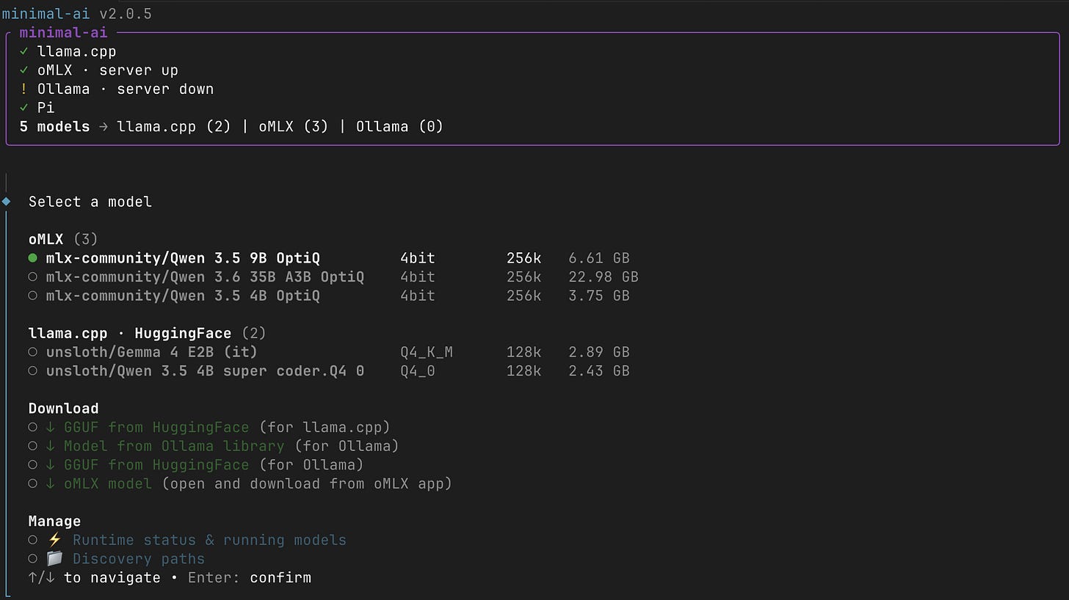Click the Q4_K_M quantization label
The image size is (1069, 600).
[427, 352]
